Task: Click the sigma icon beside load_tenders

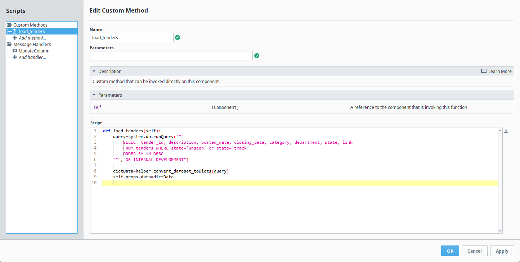Action: click(x=15, y=31)
